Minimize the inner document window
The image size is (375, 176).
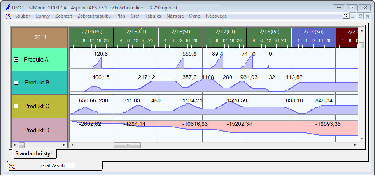tap(352, 16)
